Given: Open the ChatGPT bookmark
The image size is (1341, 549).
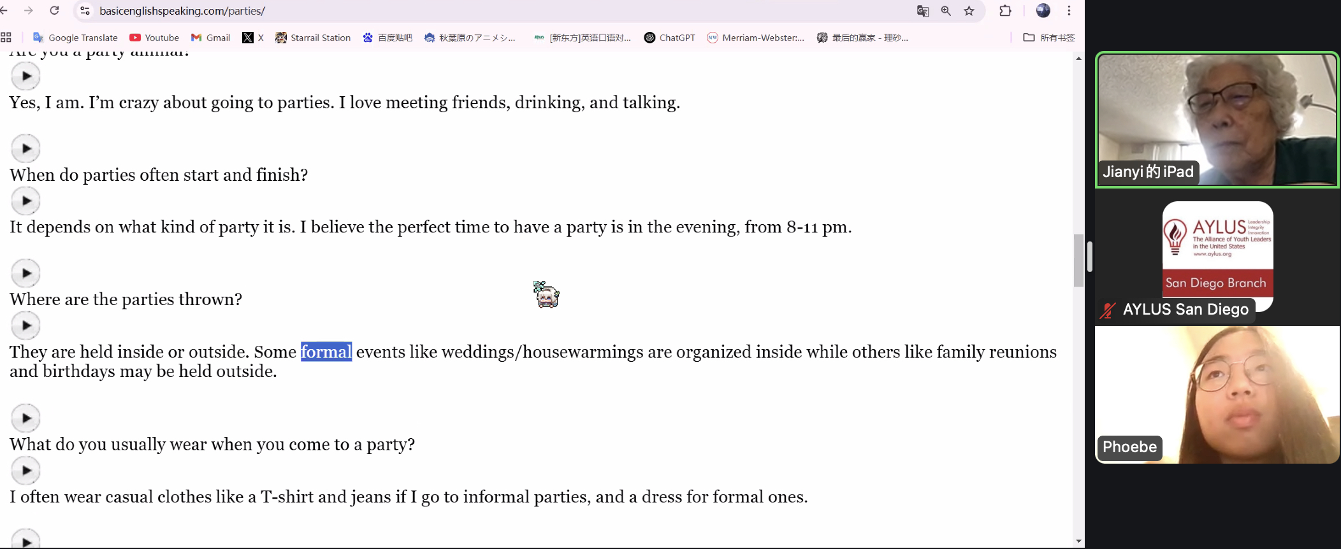Looking at the screenshot, I should pyautogui.click(x=669, y=38).
